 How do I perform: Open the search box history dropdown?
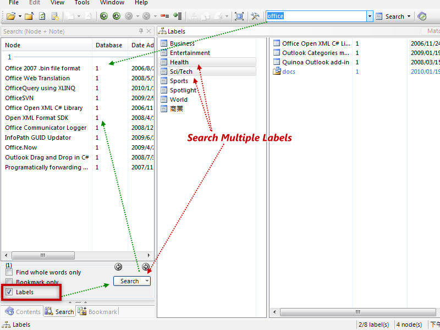click(370, 16)
